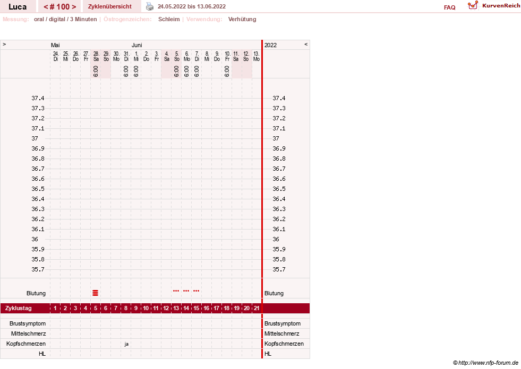Click the '<' collapser next to 2022

306,44
